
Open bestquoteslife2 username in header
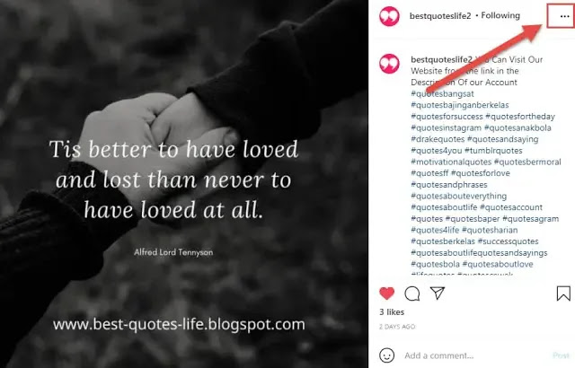click(440, 16)
